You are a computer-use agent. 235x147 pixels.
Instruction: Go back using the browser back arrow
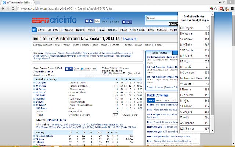(x=3, y=8)
